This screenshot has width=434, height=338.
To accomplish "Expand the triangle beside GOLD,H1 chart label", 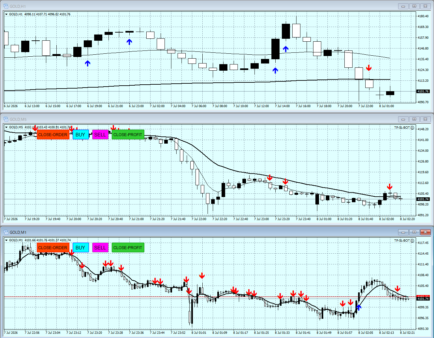I will pos(6,14).
